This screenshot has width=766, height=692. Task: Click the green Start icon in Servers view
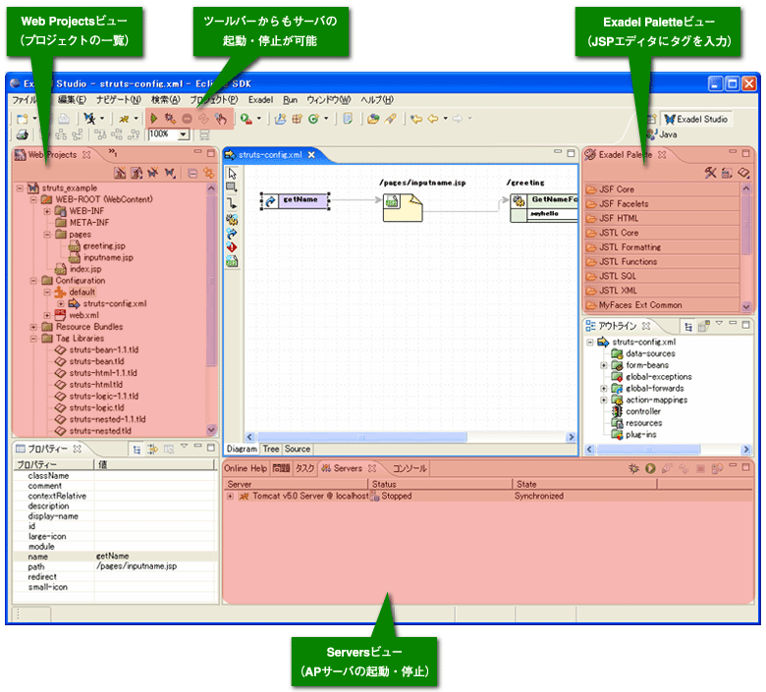pyautogui.click(x=650, y=469)
